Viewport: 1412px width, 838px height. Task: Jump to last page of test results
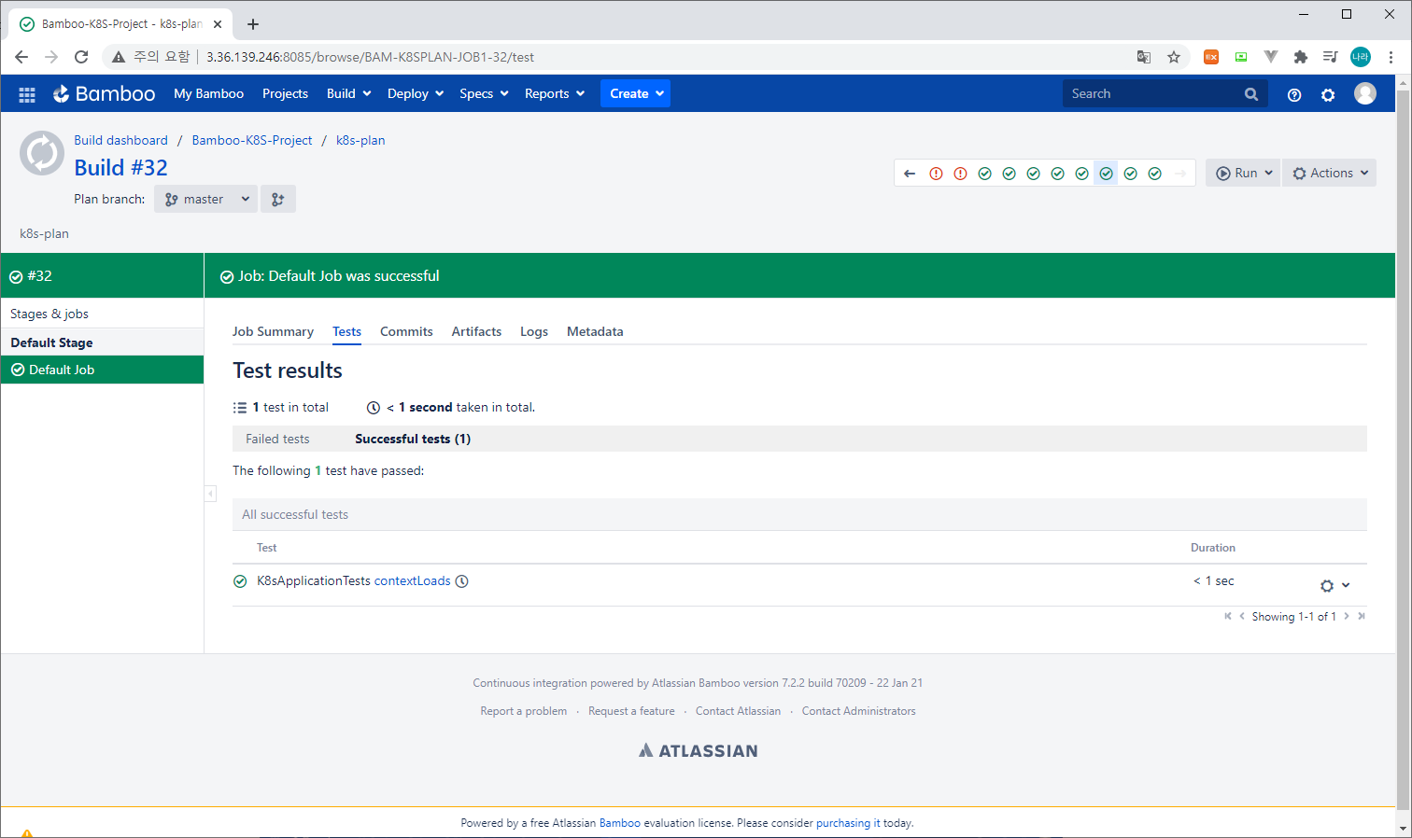coord(1362,616)
